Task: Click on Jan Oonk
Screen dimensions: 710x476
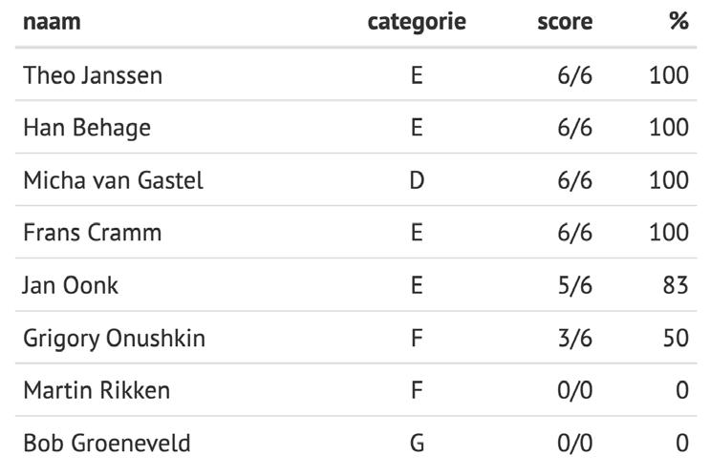Action: pos(70,285)
